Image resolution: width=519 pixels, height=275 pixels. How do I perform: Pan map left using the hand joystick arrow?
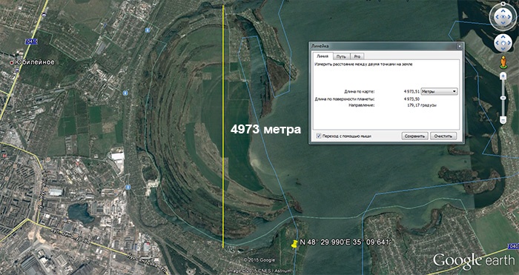pyautogui.click(x=497, y=43)
